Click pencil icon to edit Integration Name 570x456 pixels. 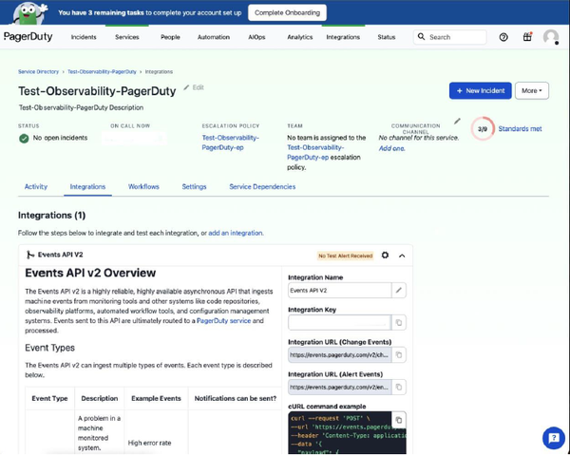(x=399, y=290)
